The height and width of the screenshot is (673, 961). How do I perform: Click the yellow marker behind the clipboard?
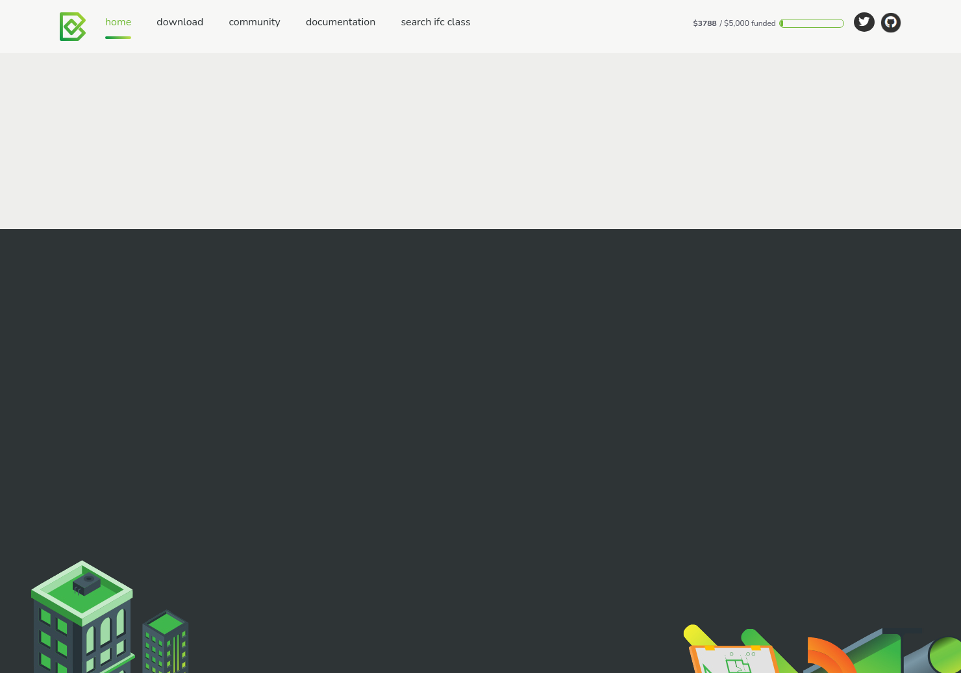click(695, 633)
